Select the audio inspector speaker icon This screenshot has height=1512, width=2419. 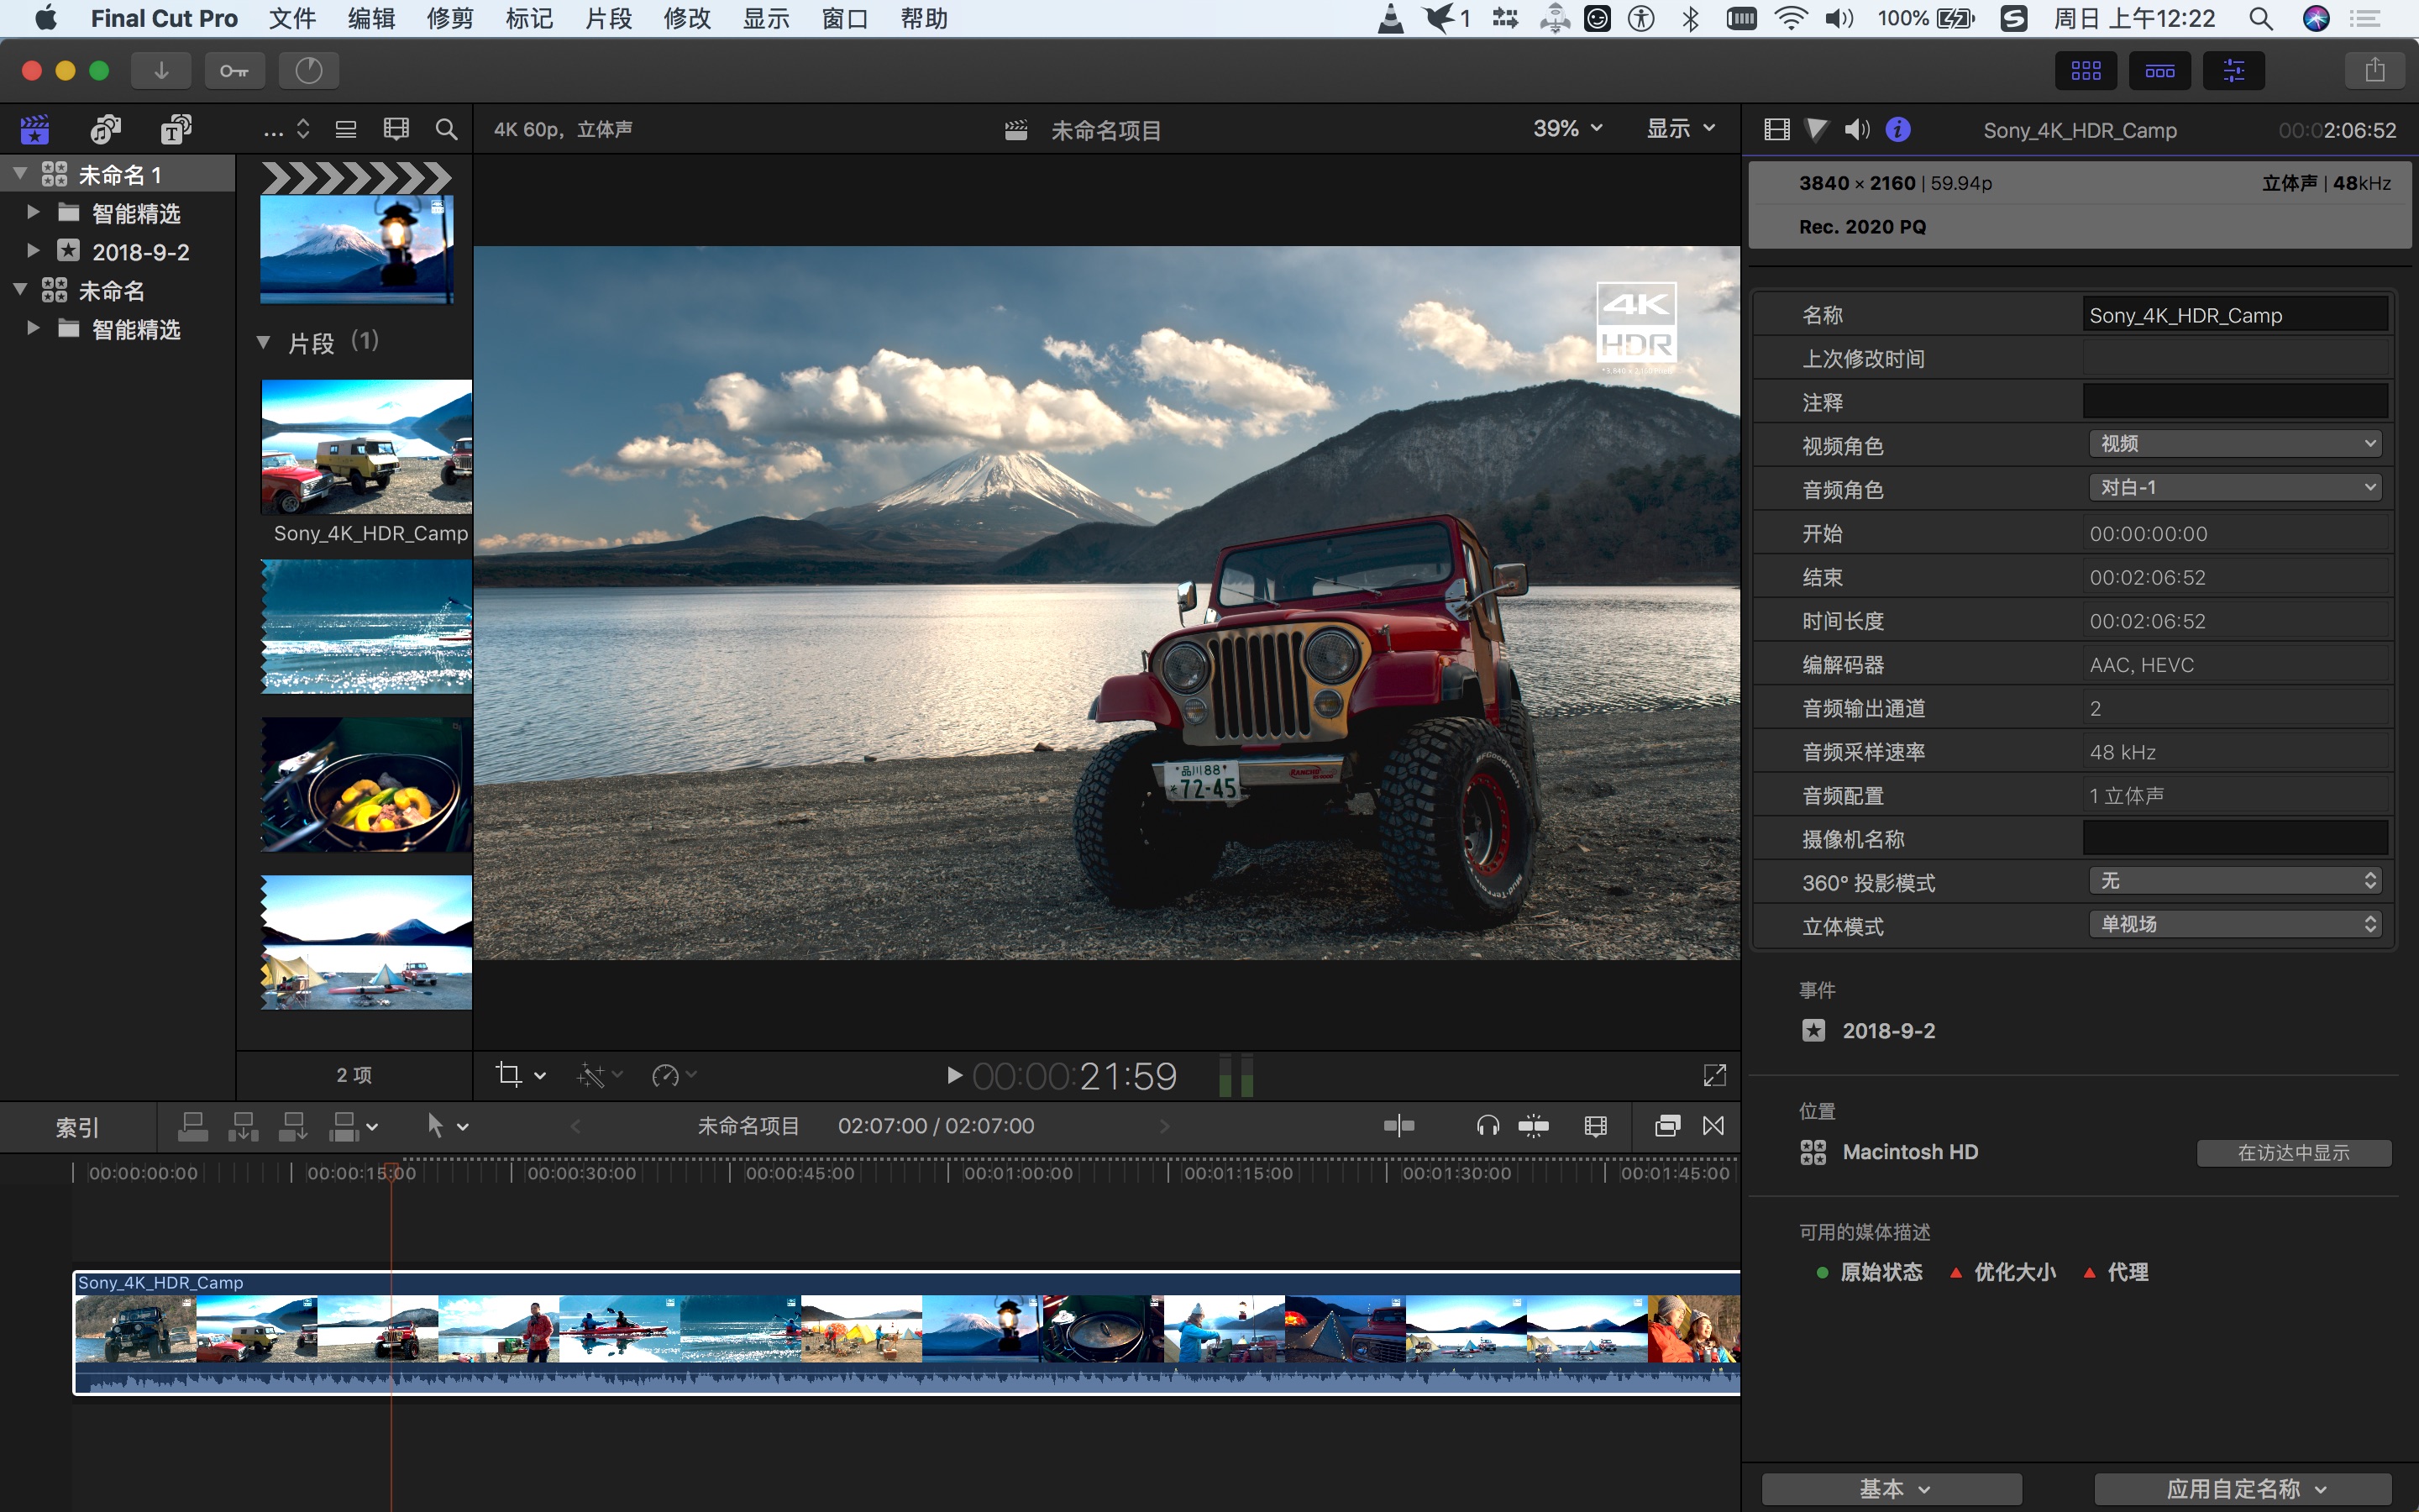tap(1856, 129)
